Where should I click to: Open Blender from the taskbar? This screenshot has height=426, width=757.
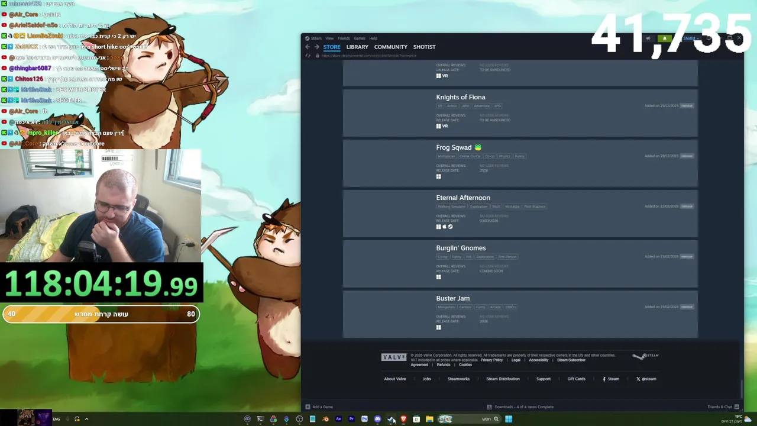[x=325, y=419]
